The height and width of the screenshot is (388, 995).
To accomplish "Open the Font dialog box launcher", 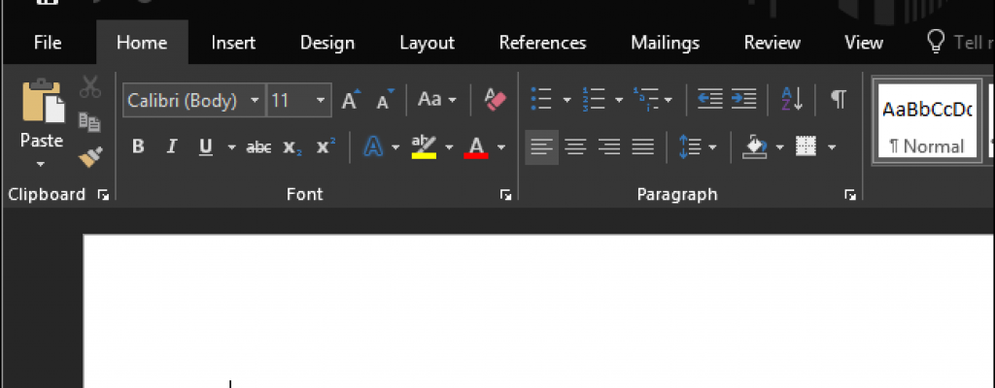I will tap(505, 195).
